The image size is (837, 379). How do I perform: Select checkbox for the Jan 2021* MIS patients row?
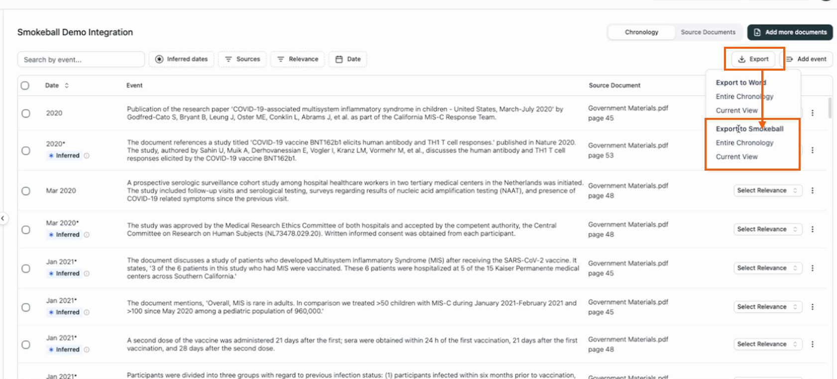click(26, 269)
